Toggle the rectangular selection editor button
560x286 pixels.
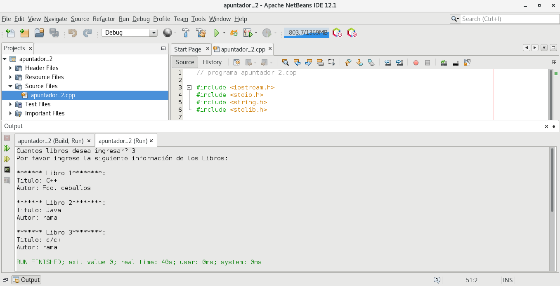point(331,62)
